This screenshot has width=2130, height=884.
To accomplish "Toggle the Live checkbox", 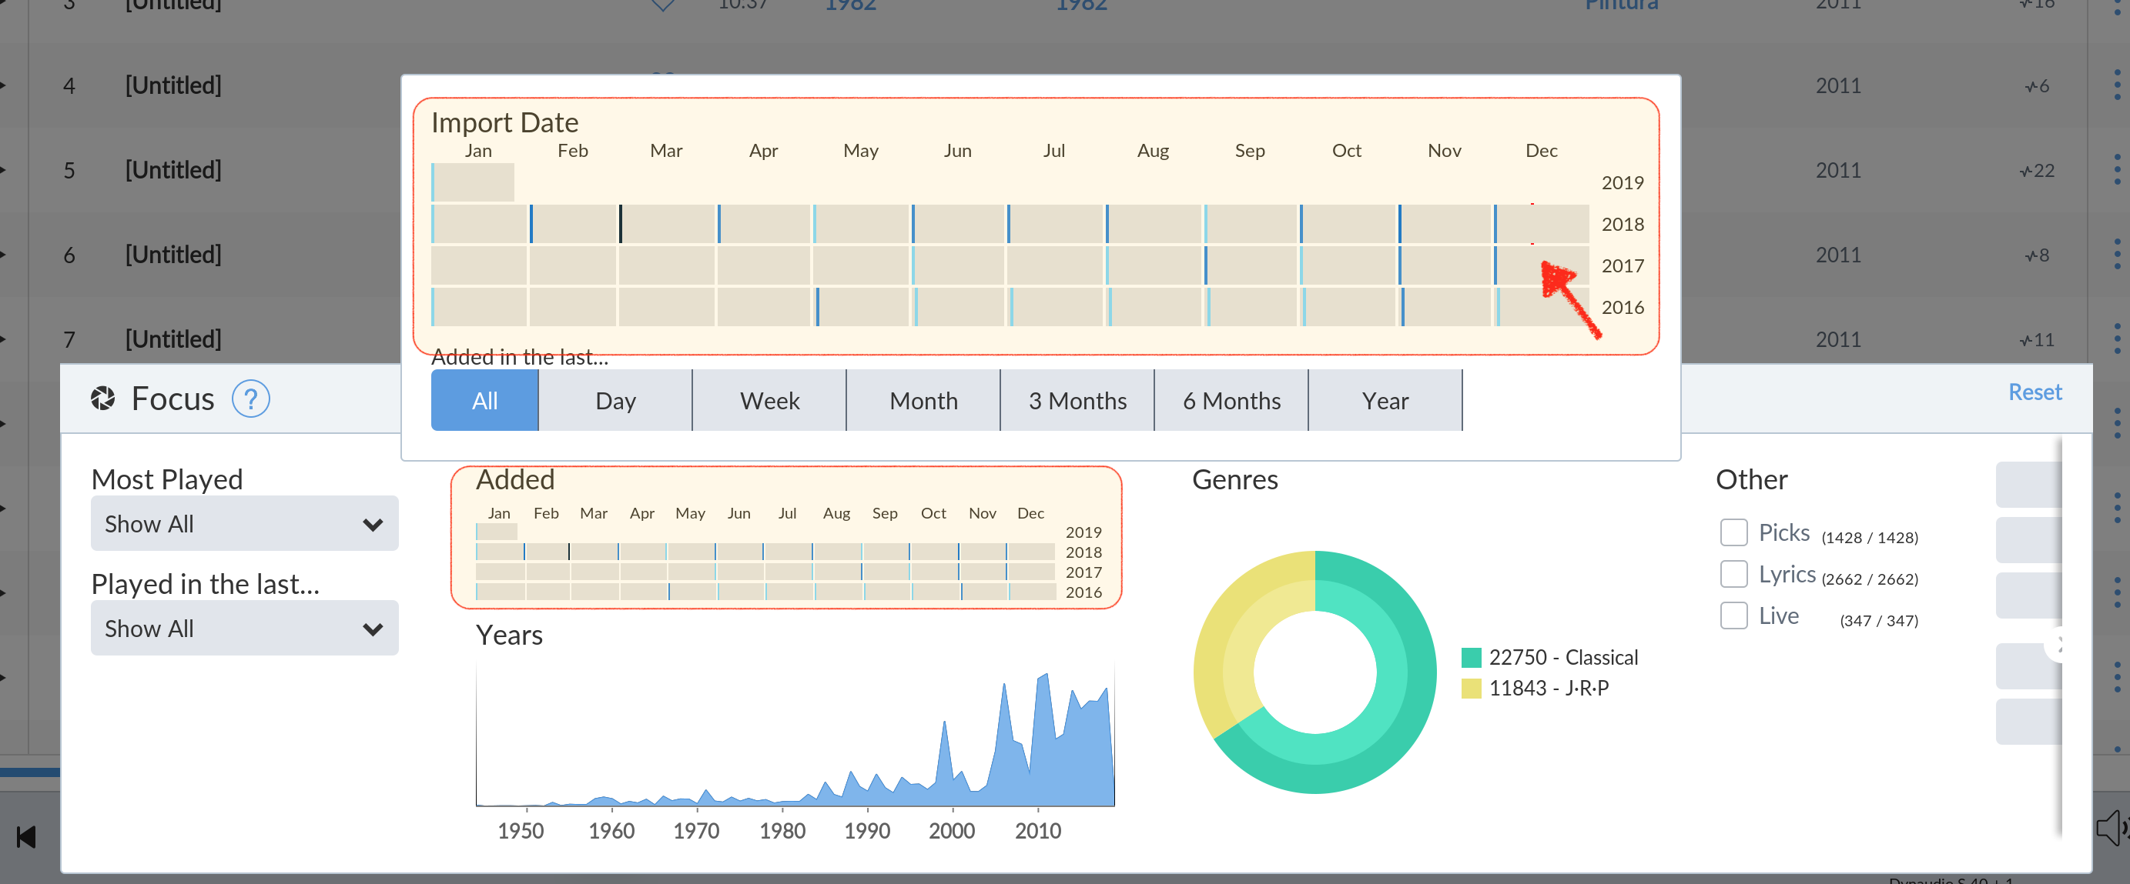I will point(1733,615).
